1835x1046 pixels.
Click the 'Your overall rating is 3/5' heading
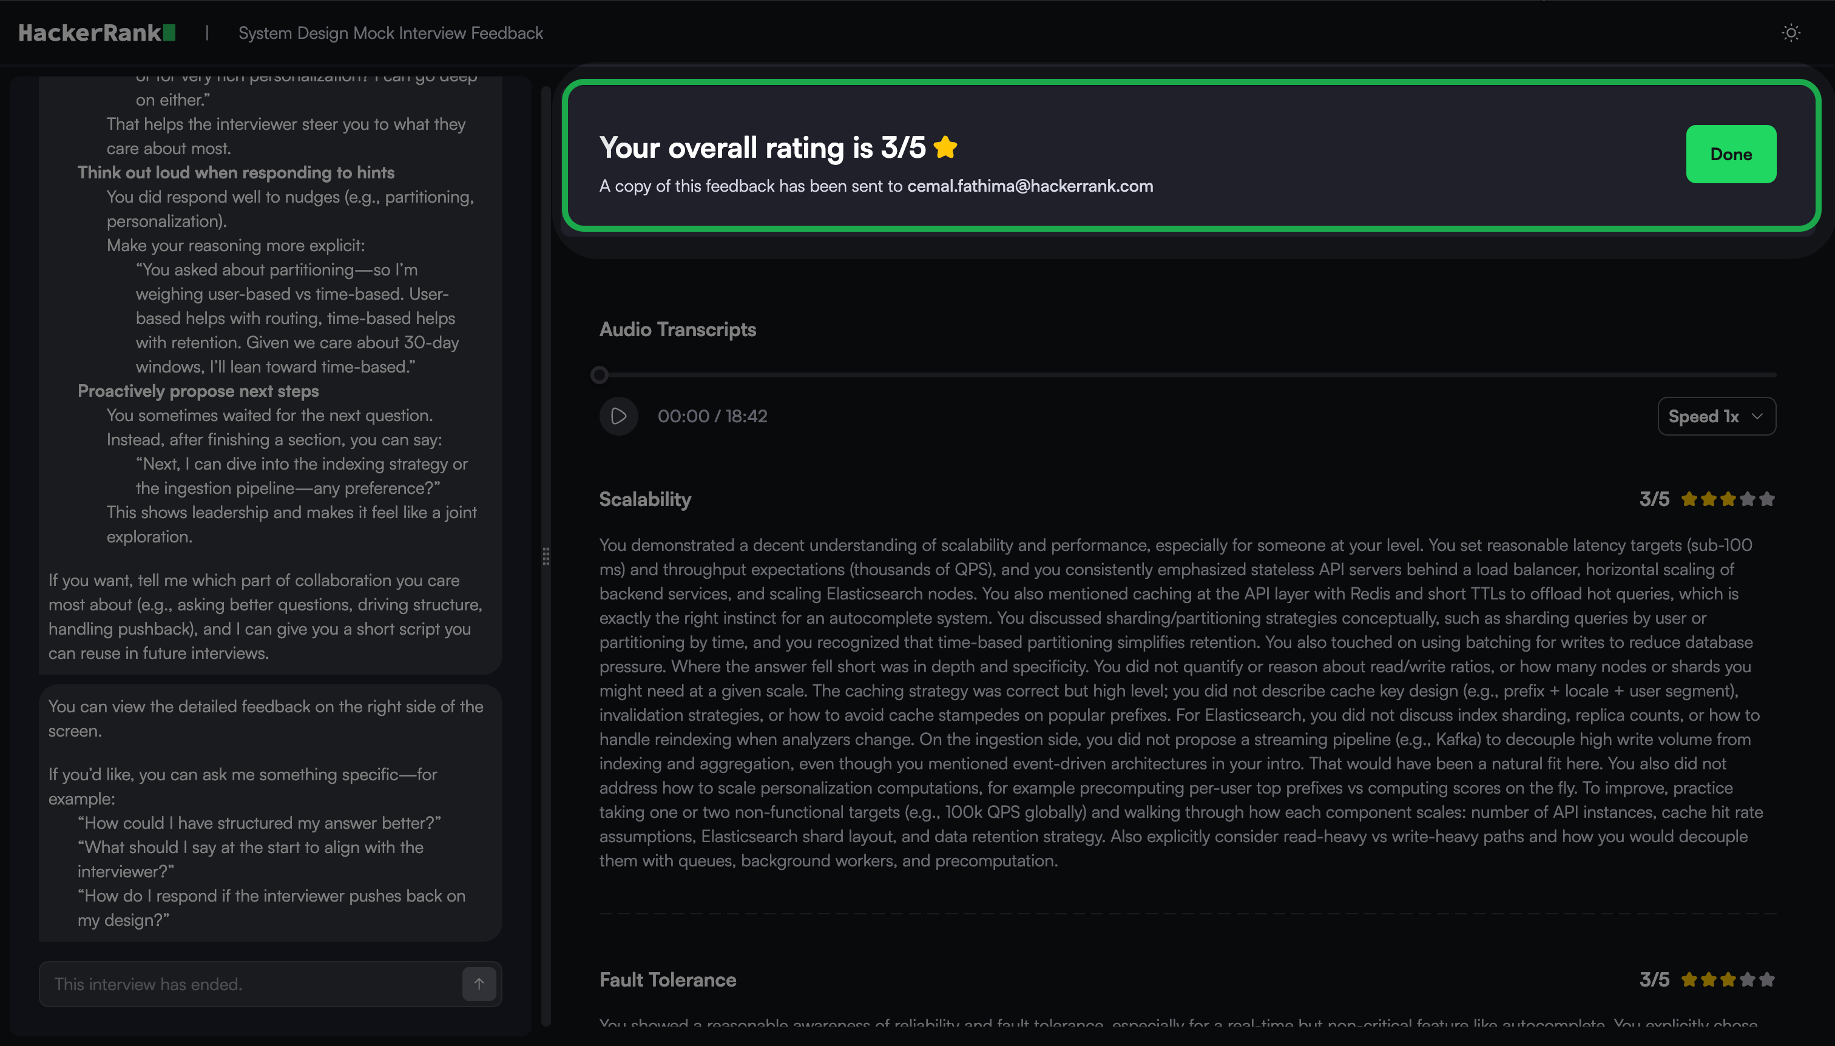pos(762,147)
